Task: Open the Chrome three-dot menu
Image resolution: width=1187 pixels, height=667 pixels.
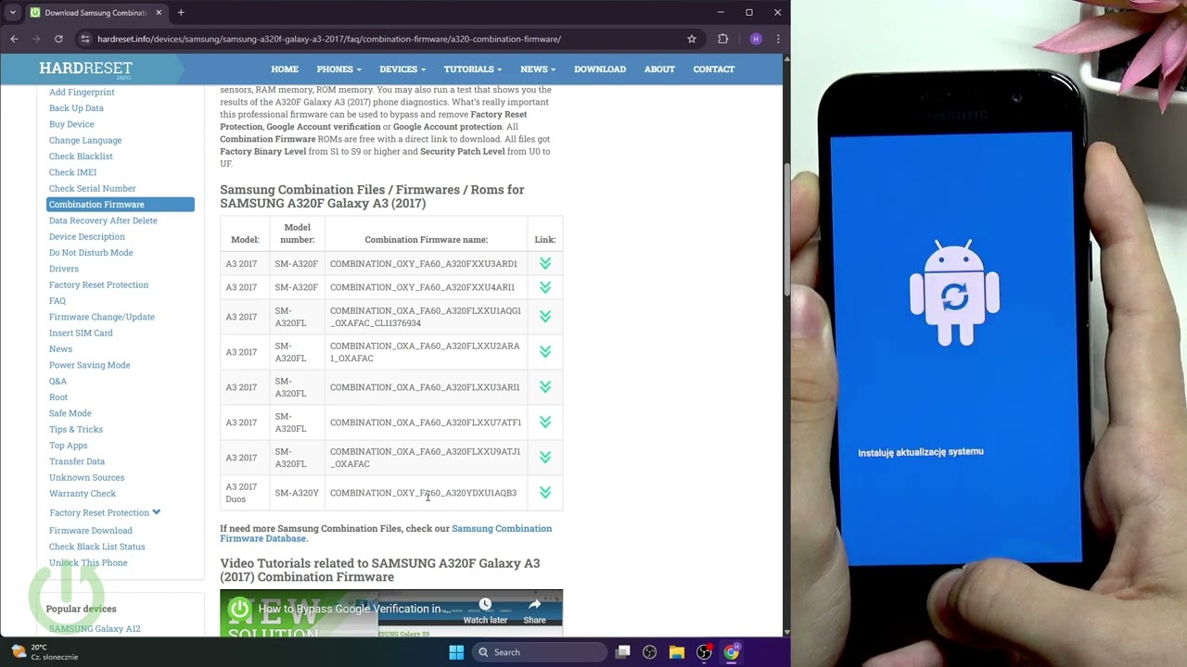Action: pos(778,39)
